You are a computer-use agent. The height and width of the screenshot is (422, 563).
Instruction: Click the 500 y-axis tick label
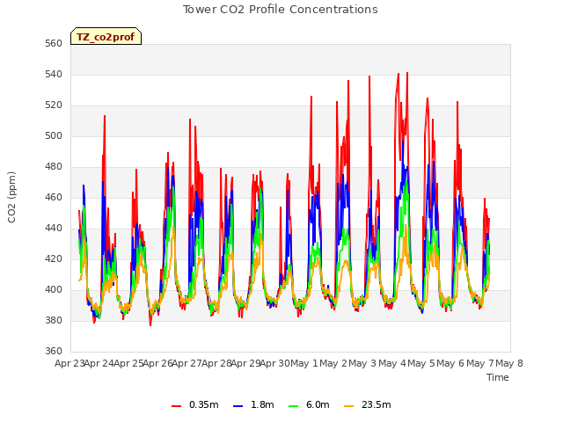[54, 136]
